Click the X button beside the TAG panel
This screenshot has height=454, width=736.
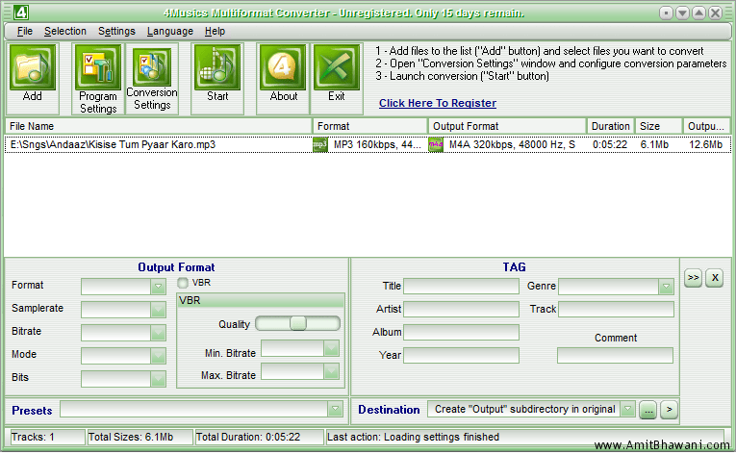click(x=715, y=278)
